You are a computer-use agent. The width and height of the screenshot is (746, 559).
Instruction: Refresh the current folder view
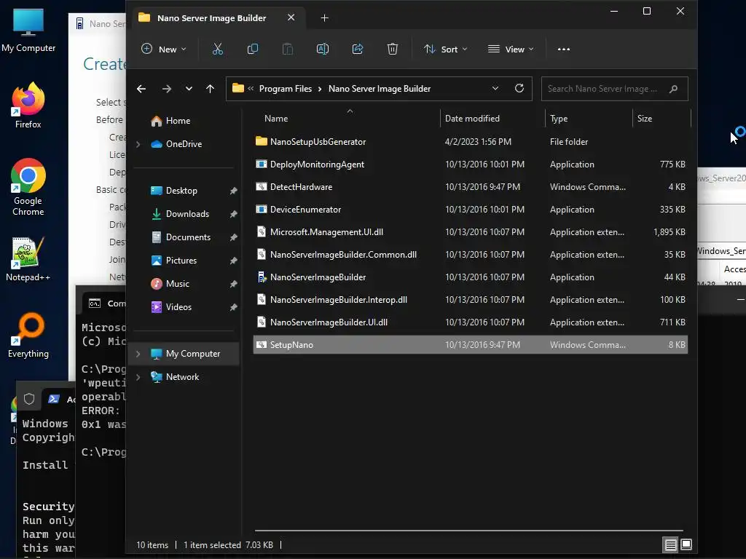point(519,88)
